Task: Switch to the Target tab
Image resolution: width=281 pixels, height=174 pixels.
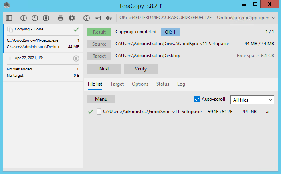Action: [117, 84]
